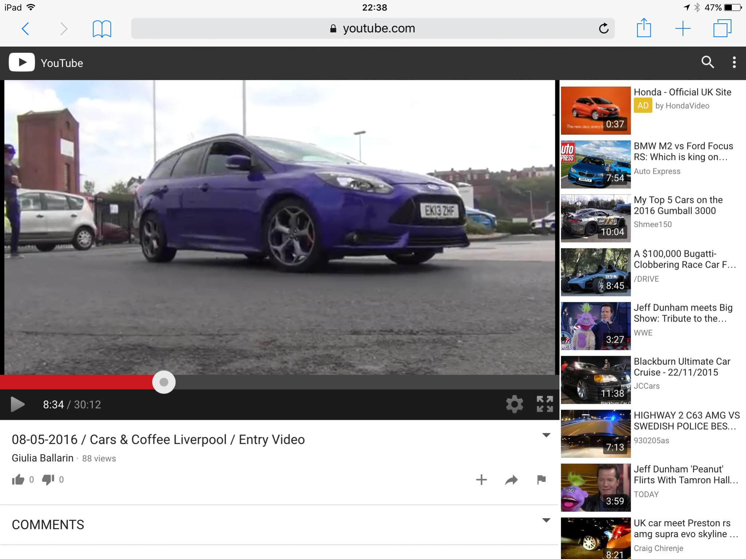Open Giulia Ballarin channel link

[x=43, y=458]
